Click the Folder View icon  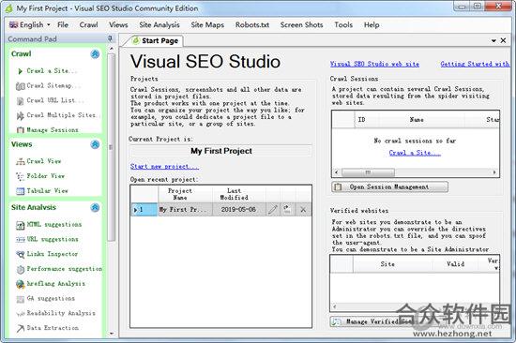pos(20,176)
